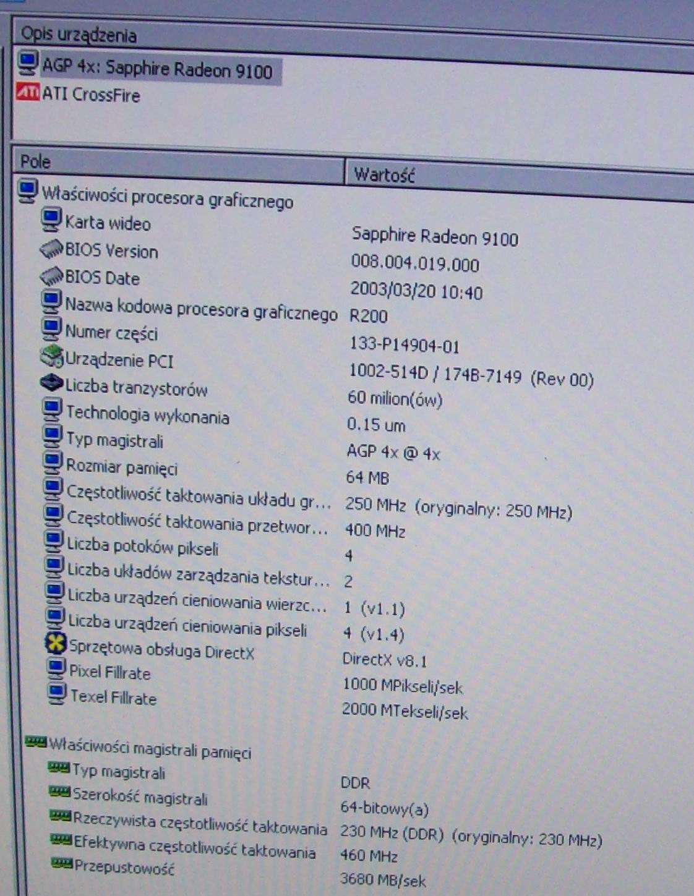This screenshot has width=694, height=896.
Task: Click the value 008.004.019.000
Action: [415, 264]
